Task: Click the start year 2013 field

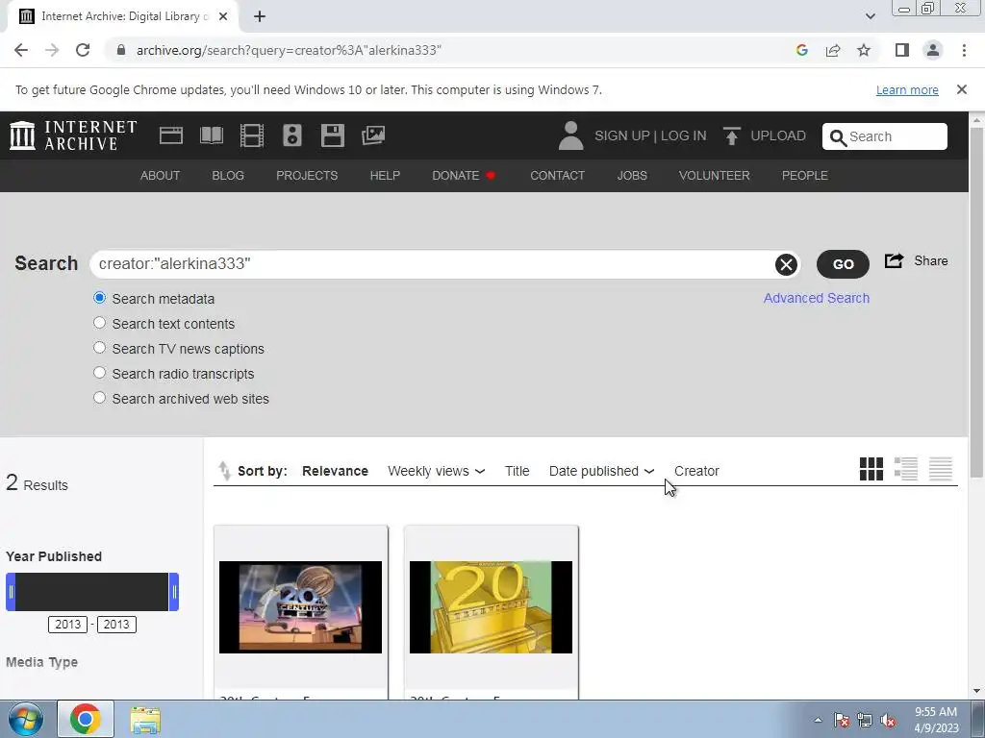Action: [68, 625]
